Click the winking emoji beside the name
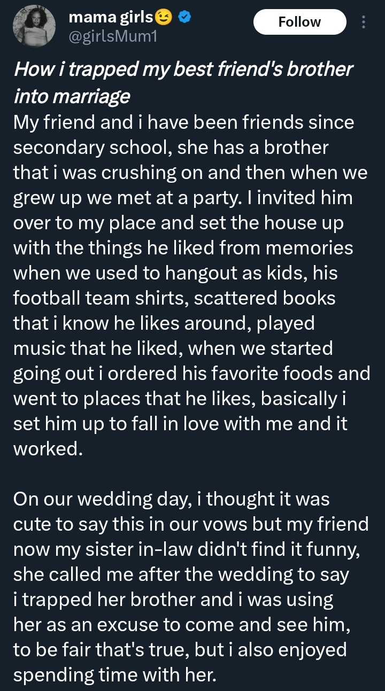The height and width of the screenshot is (691, 385). 164,18
